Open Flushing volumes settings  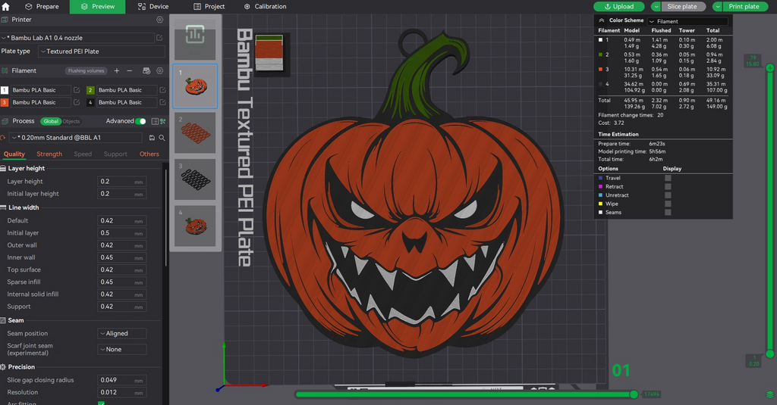point(87,70)
